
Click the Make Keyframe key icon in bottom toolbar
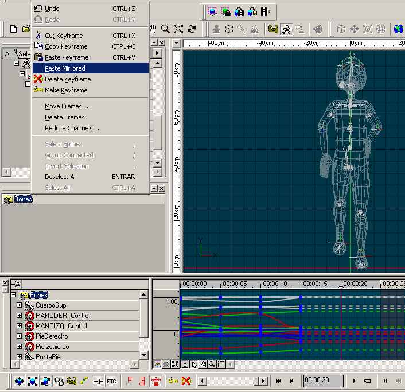[173, 381]
